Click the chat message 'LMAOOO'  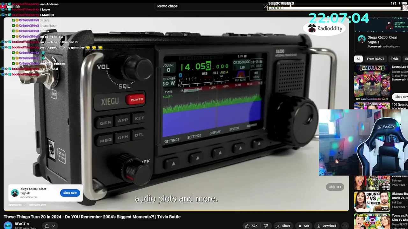point(47,15)
